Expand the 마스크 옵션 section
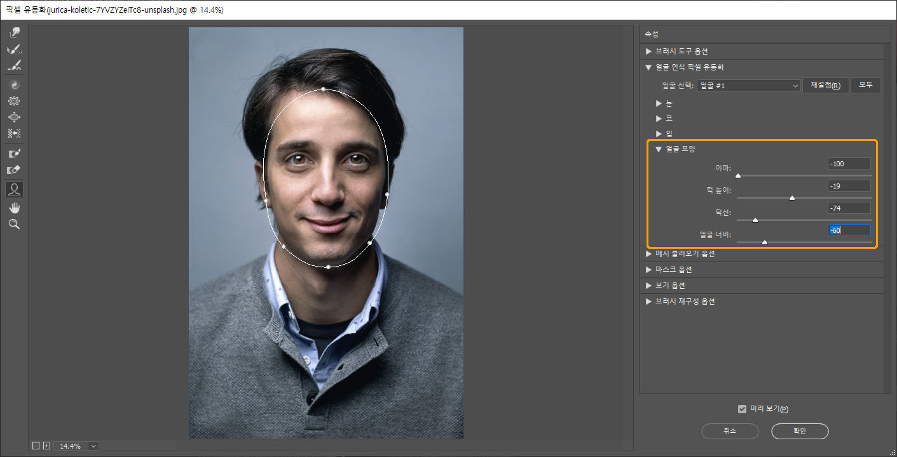Screen dimensions: 897x457 [648, 270]
